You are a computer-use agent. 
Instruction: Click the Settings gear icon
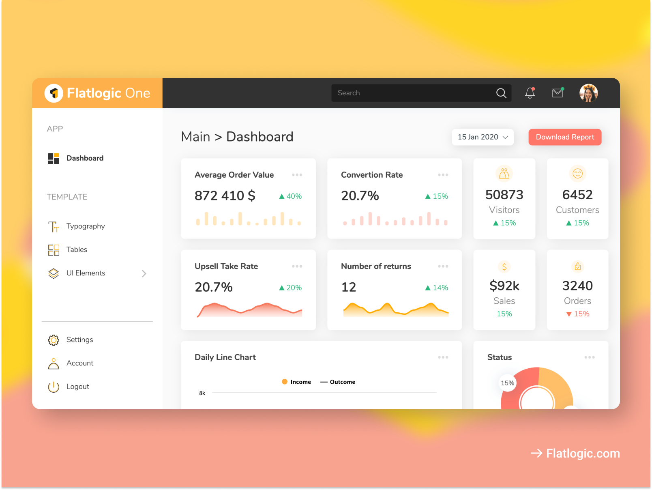54,340
